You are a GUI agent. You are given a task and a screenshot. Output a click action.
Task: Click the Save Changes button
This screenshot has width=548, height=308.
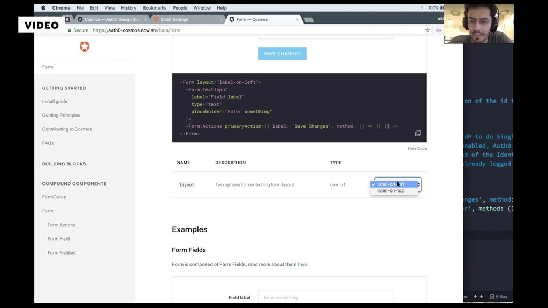[283, 53]
